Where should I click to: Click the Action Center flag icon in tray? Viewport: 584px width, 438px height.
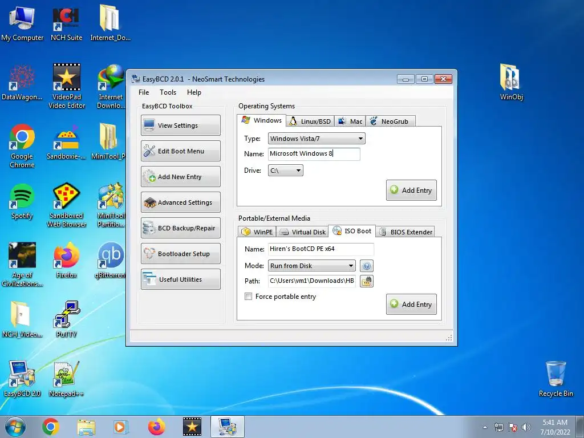pyautogui.click(x=513, y=427)
